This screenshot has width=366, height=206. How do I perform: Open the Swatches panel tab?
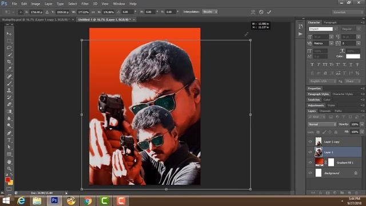point(314,100)
